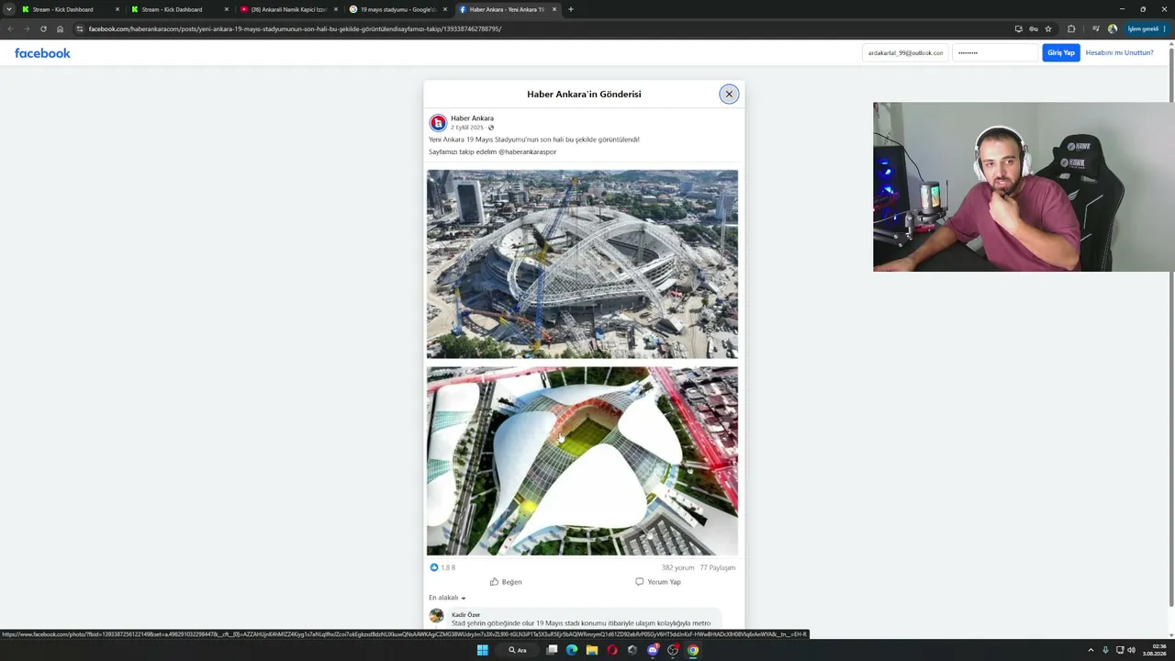
Task: Focus the password login field
Action: 995,53
